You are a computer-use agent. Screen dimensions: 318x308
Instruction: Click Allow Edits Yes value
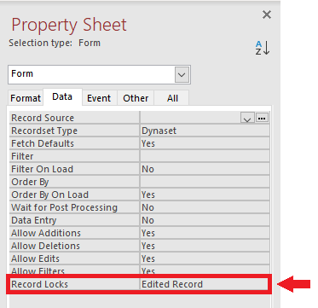click(205, 259)
